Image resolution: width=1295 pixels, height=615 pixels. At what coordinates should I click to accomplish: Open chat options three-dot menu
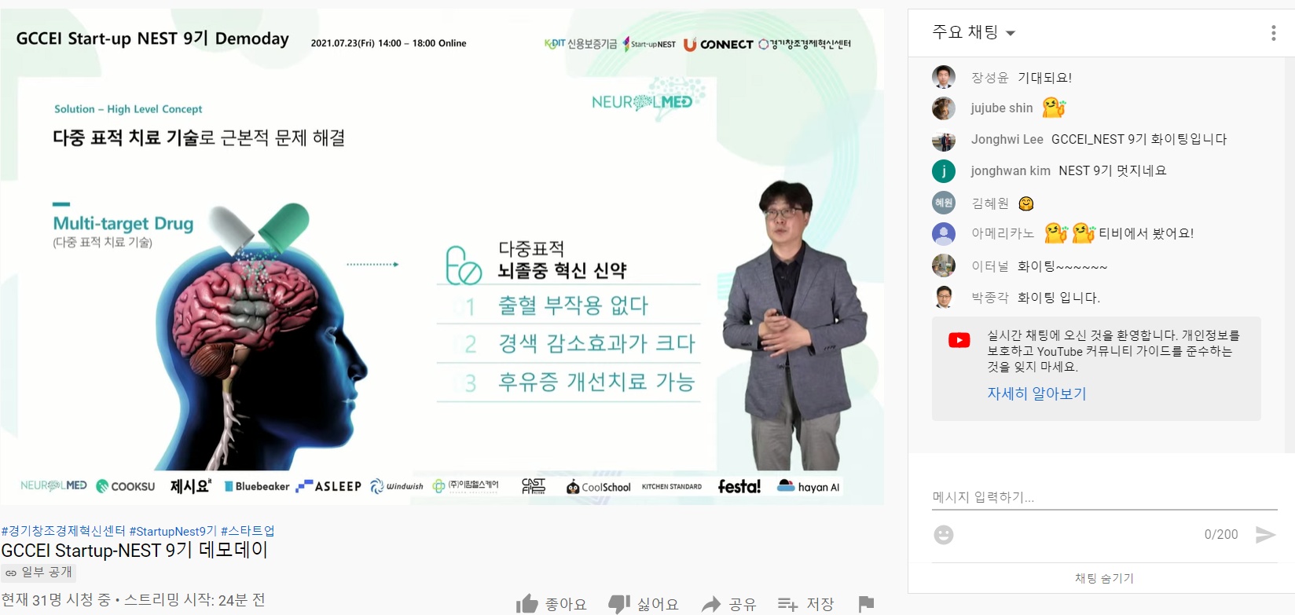point(1274,33)
